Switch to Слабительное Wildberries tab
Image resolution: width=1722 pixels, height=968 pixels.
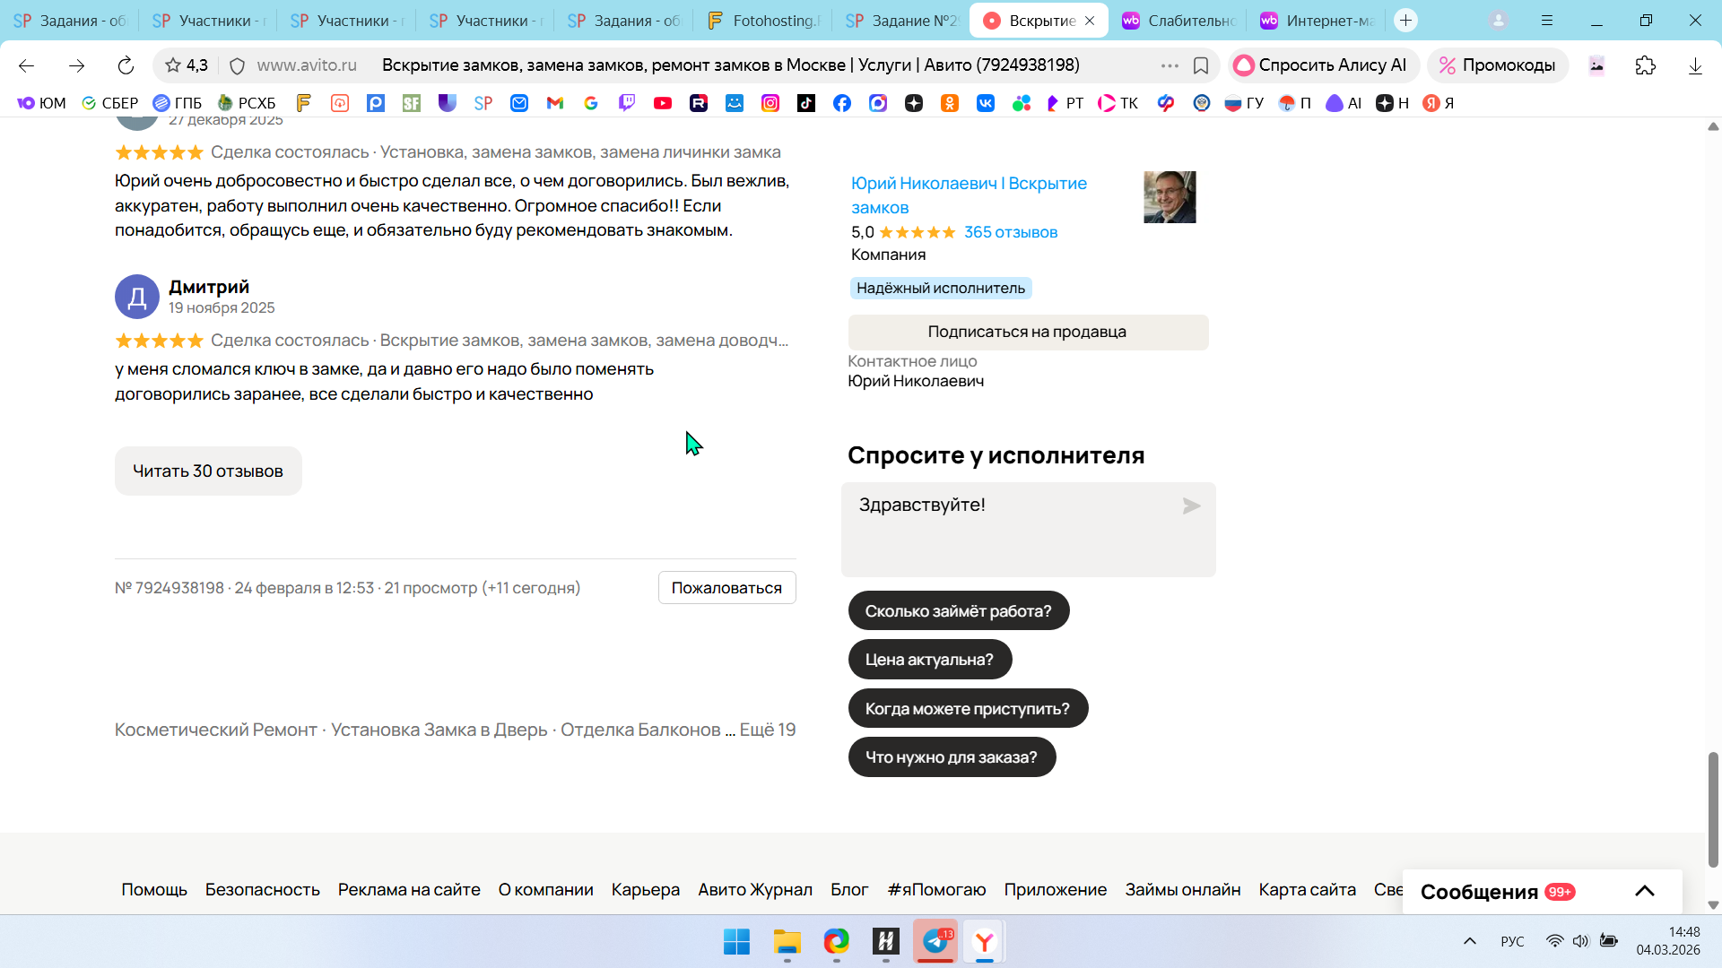coord(1179,21)
